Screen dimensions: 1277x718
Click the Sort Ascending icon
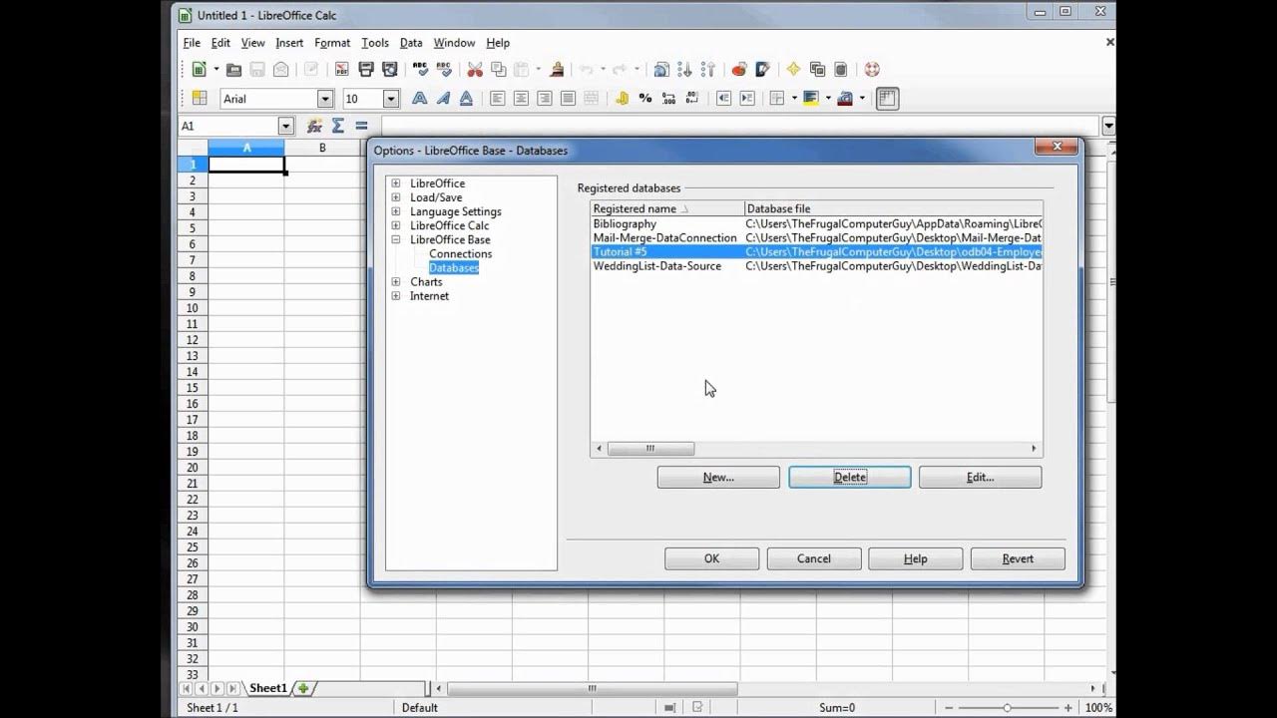click(x=684, y=70)
